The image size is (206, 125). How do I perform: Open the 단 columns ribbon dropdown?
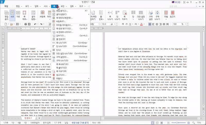tap(133, 15)
